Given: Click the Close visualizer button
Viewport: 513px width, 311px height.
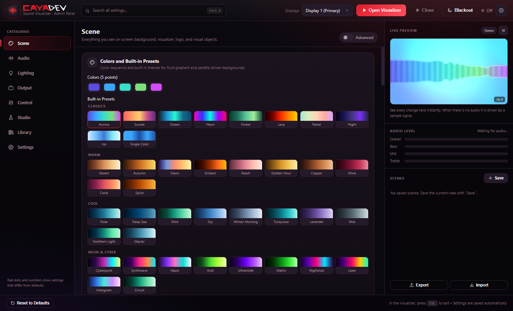Looking at the screenshot, I should [x=425, y=10].
